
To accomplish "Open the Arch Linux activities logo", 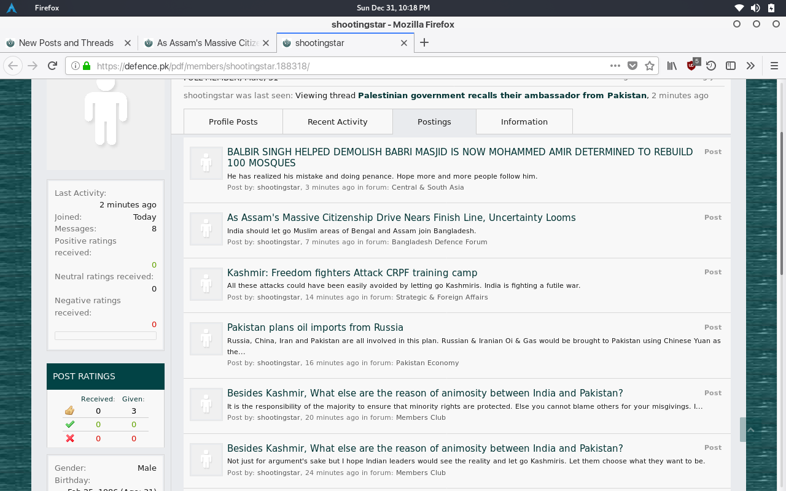I will 12,8.
